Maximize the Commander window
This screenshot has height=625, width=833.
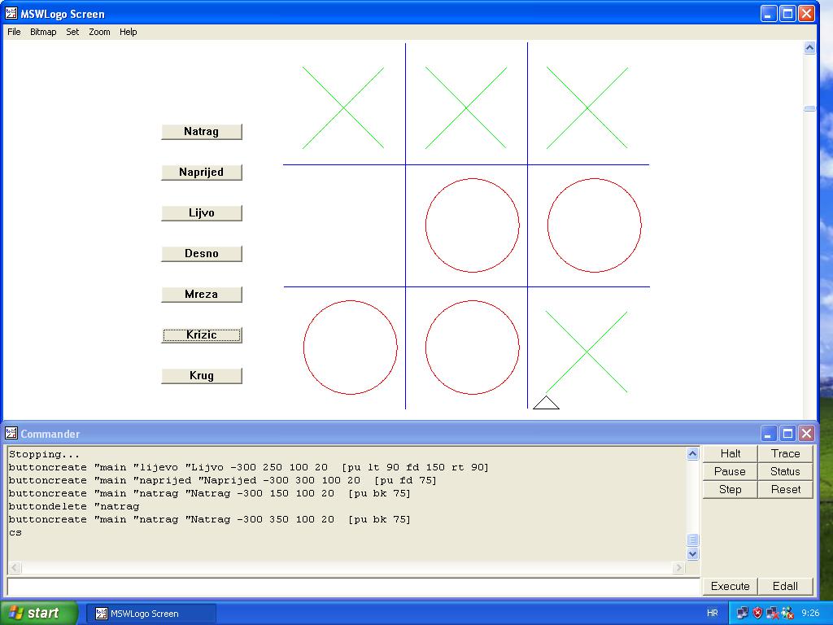point(787,434)
